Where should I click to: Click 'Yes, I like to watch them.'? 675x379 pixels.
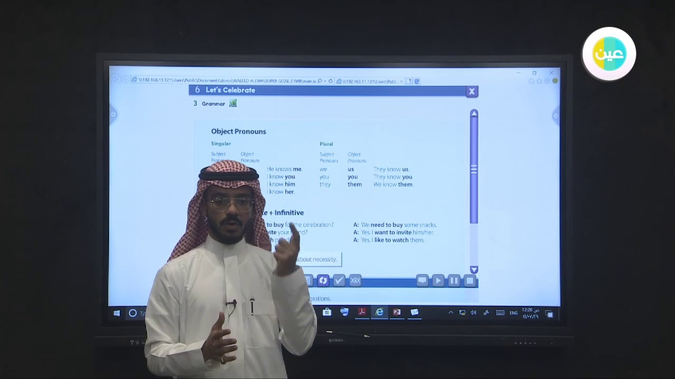[x=392, y=240]
